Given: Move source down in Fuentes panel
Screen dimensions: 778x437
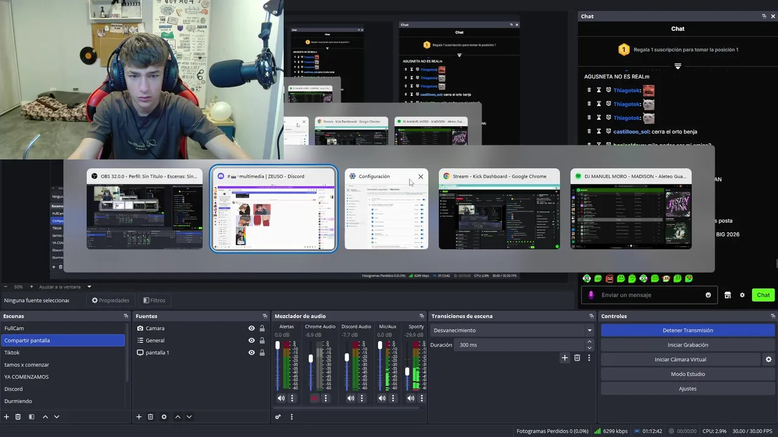Looking at the screenshot, I should (189, 417).
